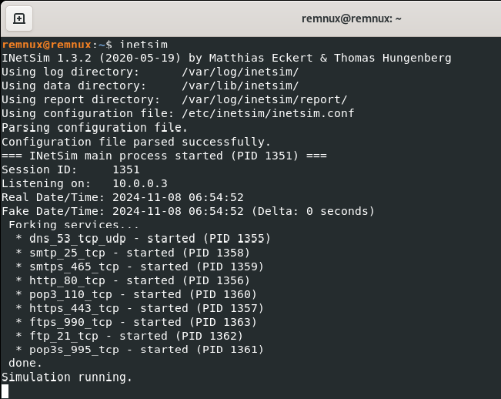Viewport: 501px width, 399px height.
Task: Click the typed inetsim command
Action: [144, 45]
